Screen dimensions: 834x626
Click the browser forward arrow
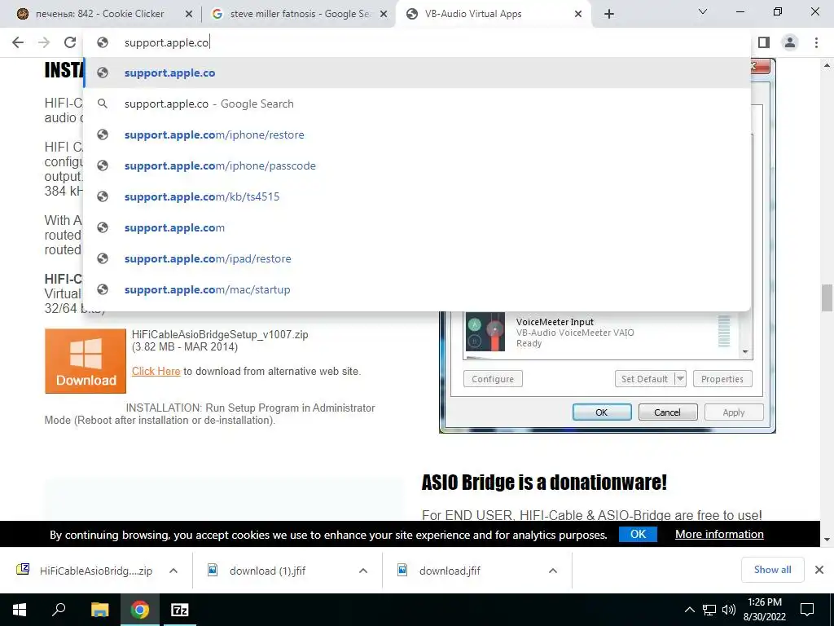44,42
